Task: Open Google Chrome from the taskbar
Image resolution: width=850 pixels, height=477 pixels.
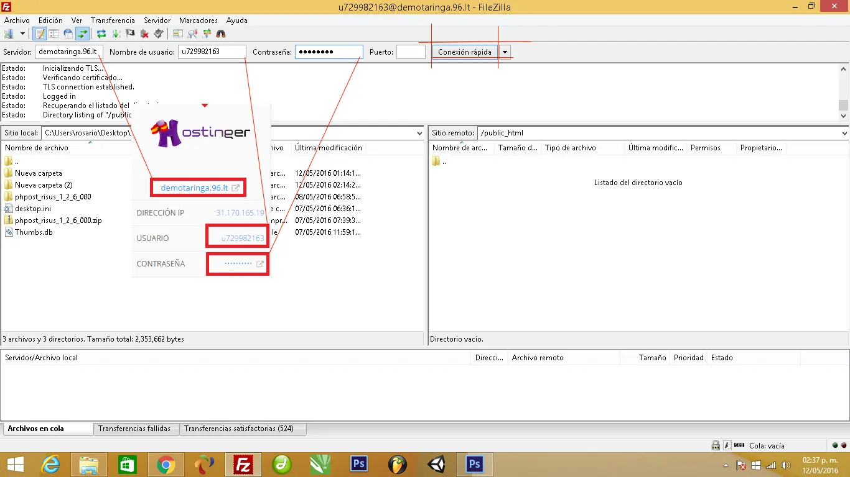Action: 166,465
